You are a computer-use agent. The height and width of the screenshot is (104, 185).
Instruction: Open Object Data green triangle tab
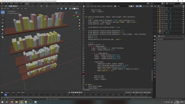point(155,71)
